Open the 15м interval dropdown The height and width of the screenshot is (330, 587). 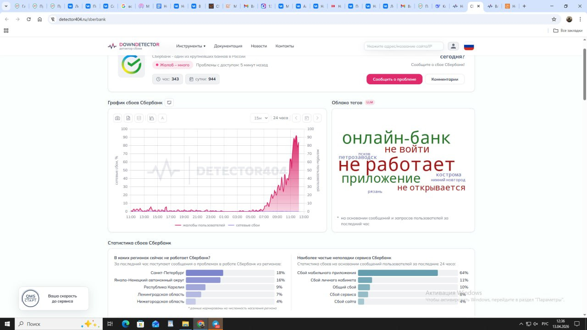259,118
